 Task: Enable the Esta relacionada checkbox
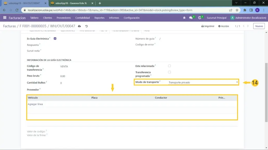169,66
